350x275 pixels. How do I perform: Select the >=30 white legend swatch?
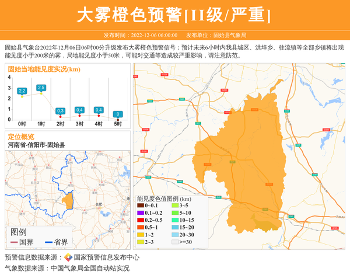pos(175,241)
